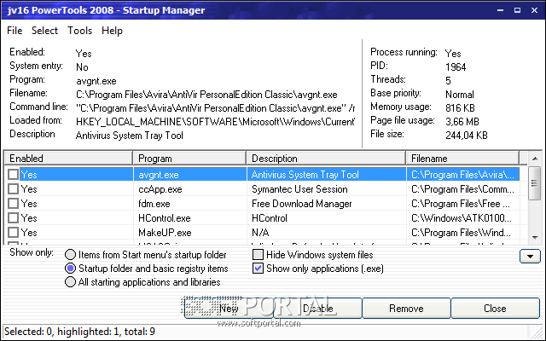
Task: Sort list by Program column header
Action: [189, 159]
